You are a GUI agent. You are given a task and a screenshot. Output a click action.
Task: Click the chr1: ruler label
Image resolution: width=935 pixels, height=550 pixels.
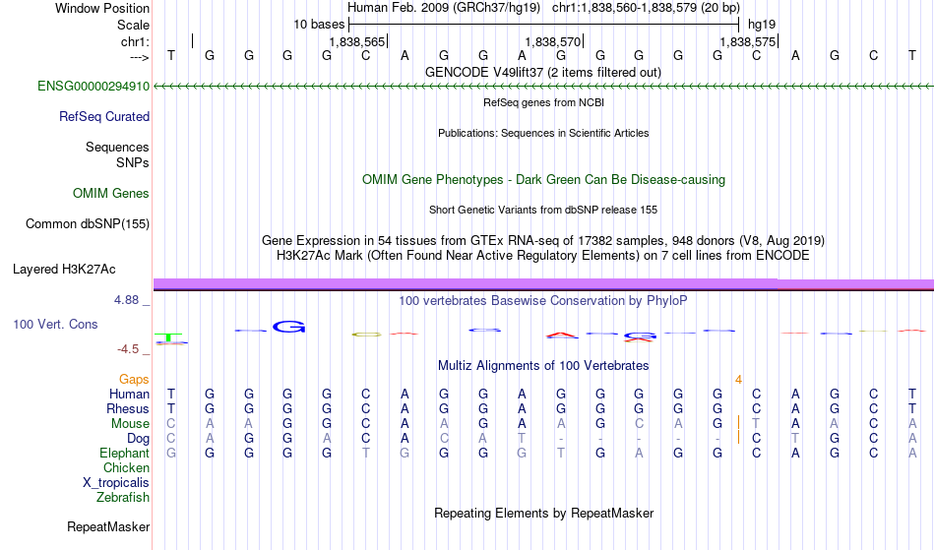pyautogui.click(x=136, y=42)
